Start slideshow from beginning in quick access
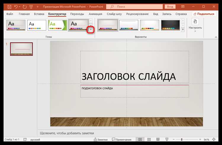222x145 pixels. tap(31, 7)
